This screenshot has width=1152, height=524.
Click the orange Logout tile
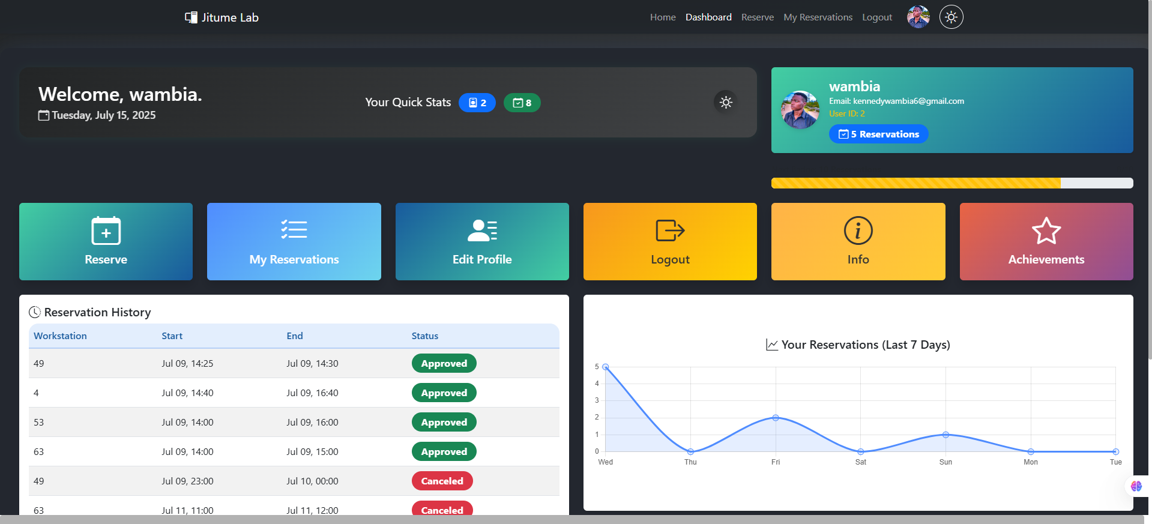pos(670,241)
